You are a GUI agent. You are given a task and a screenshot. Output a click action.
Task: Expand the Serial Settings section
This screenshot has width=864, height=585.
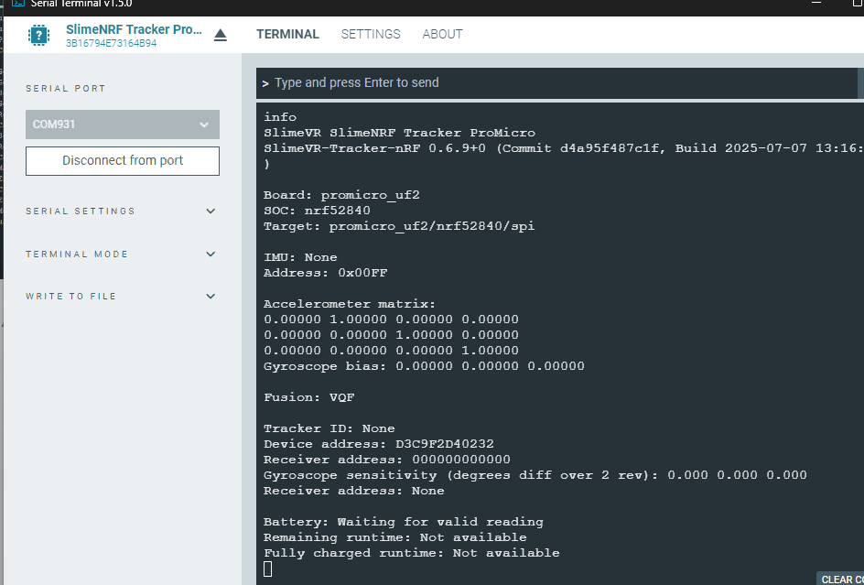[121, 211]
